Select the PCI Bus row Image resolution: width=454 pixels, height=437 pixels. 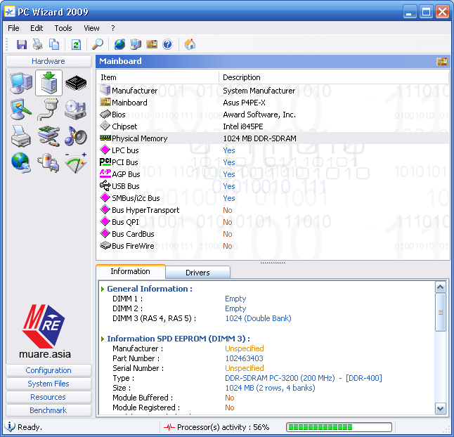[x=273, y=162]
